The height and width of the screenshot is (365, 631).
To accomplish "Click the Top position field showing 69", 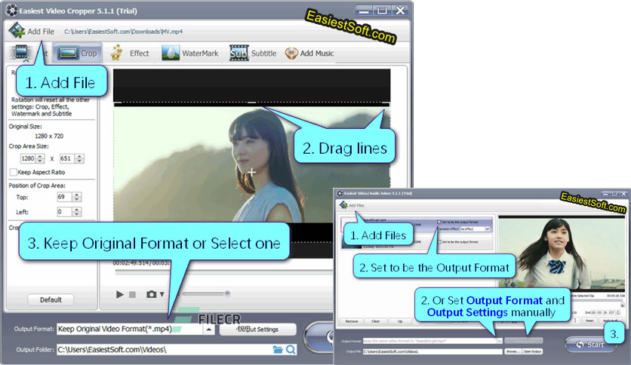I will coord(64,197).
